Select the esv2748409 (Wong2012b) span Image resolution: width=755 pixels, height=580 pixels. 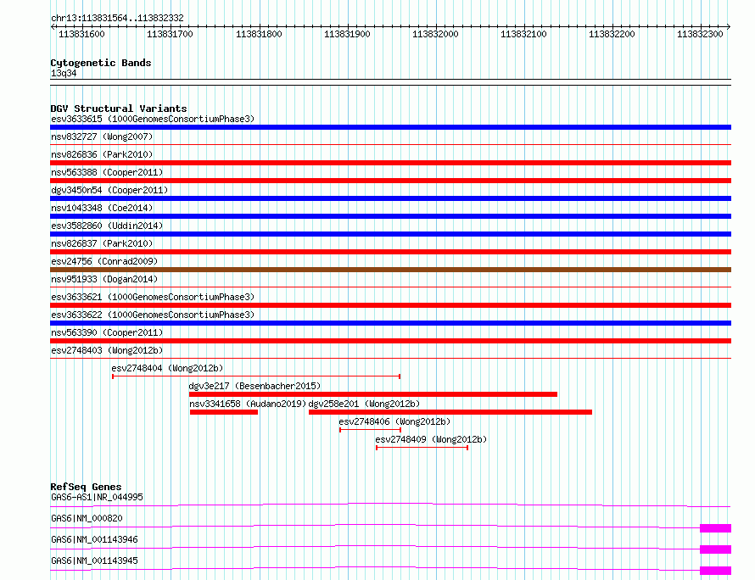coord(422,448)
